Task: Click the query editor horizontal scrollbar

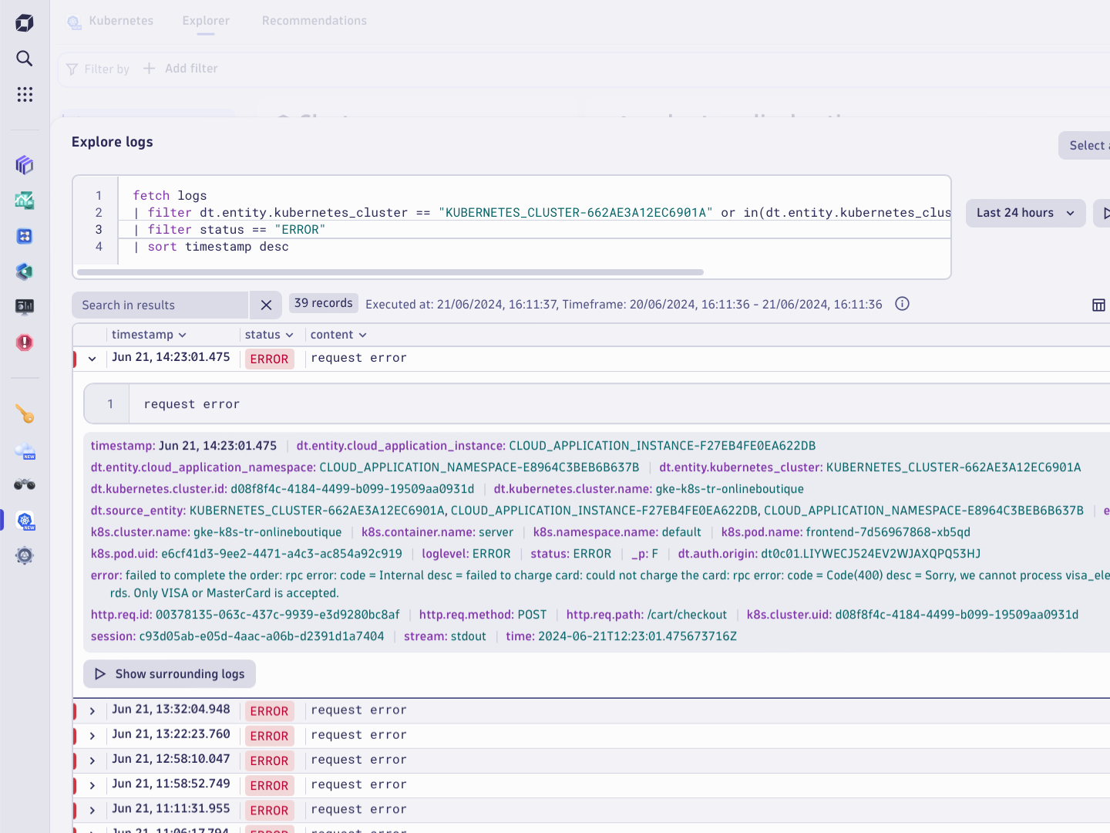Action: click(391, 272)
